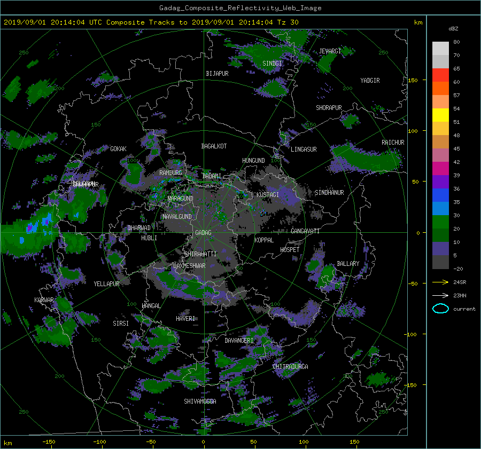Select the purple 5 dBZ color swatch
This screenshot has width=481, height=449.
tap(440, 248)
